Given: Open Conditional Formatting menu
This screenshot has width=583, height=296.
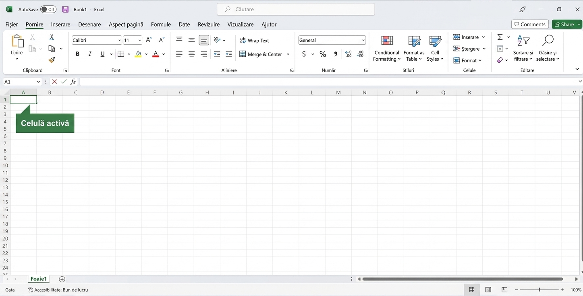Looking at the screenshot, I should click(x=387, y=48).
